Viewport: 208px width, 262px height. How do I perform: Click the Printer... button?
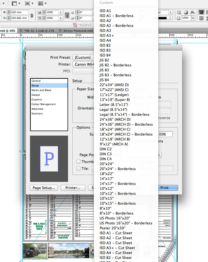point(73,188)
